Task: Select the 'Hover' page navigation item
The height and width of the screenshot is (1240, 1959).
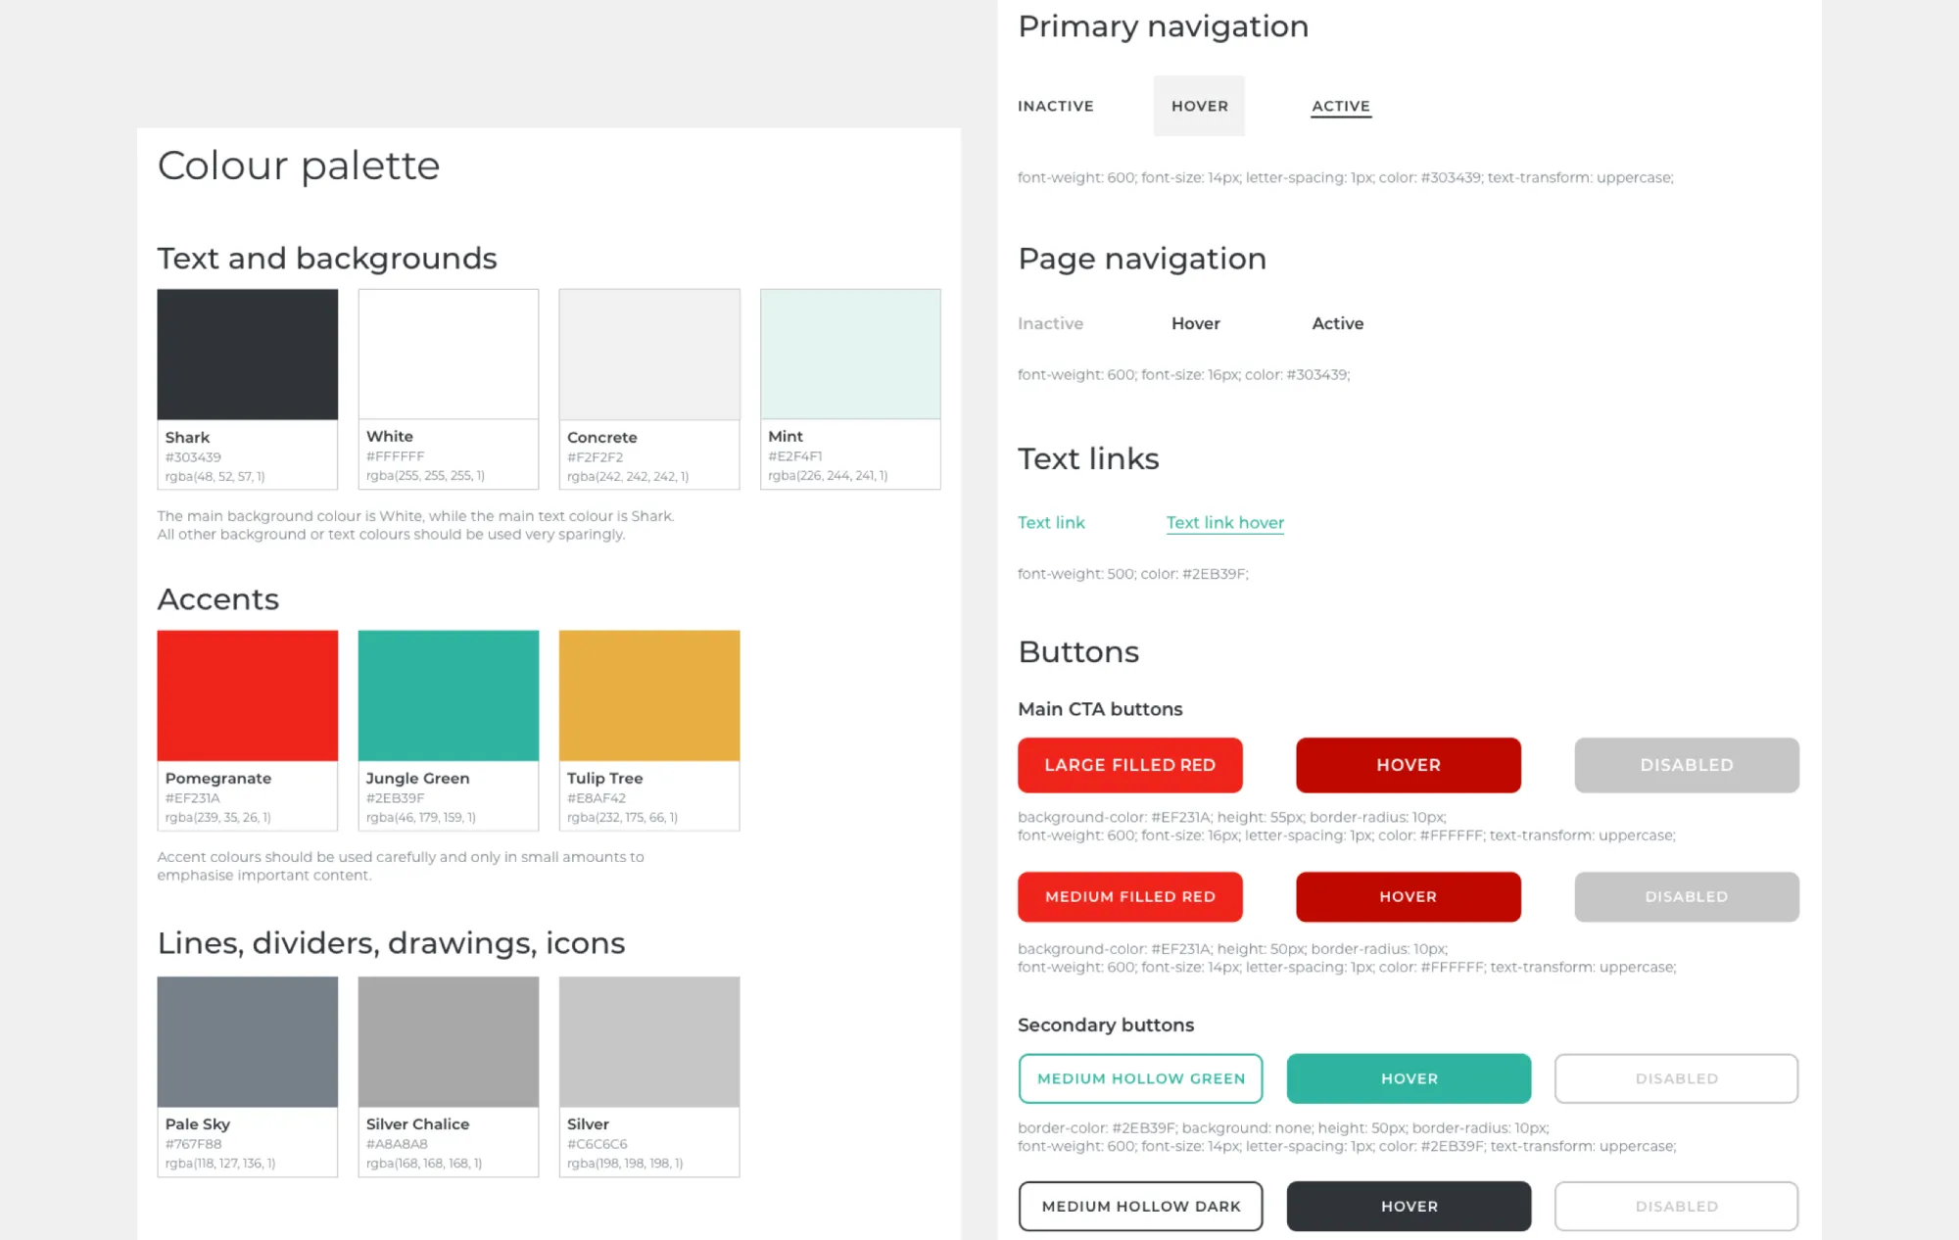Action: [x=1195, y=323]
